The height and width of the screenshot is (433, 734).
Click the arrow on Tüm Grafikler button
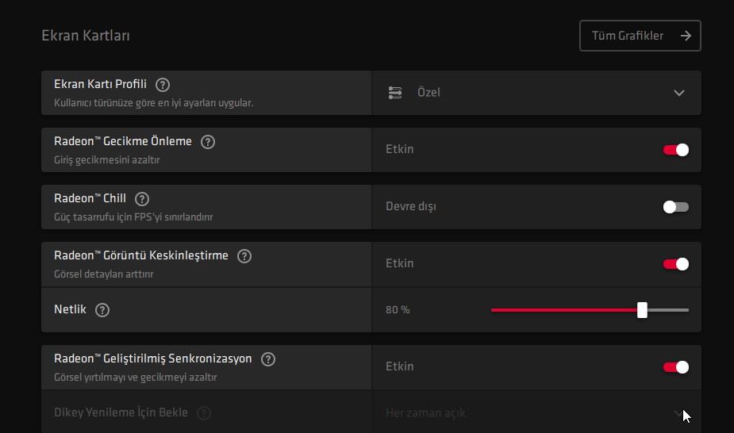pos(686,36)
